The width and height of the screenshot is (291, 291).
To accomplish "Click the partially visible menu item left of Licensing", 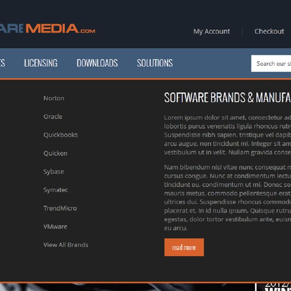I will click(x=2, y=63).
